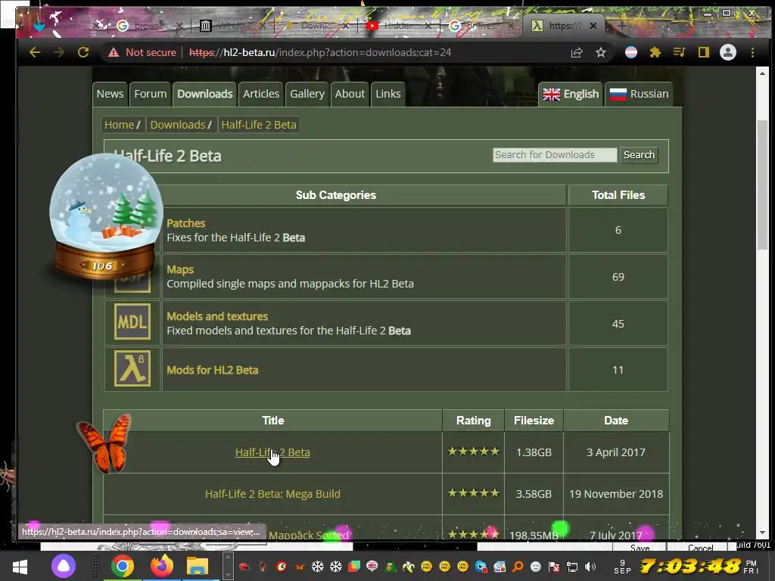Viewport: 775px width, 581px height.
Task: Open the News site tab
Action: pyautogui.click(x=110, y=94)
